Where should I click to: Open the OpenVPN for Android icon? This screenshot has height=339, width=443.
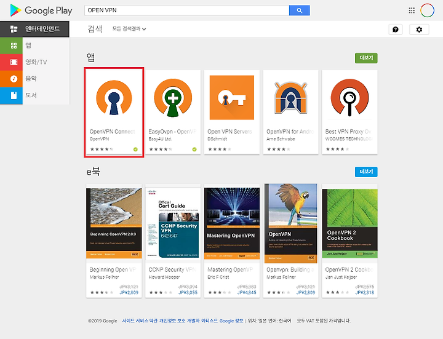[290, 98]
